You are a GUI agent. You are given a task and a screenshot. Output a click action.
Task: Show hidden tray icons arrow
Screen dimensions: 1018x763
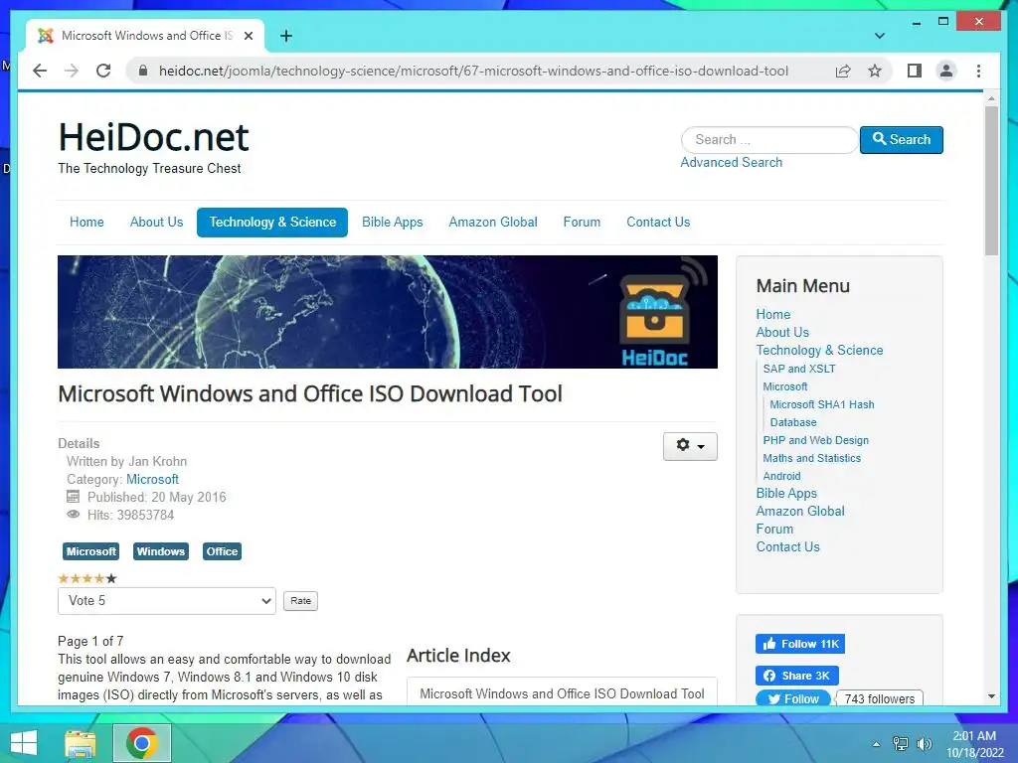click(x=877, y=743)
